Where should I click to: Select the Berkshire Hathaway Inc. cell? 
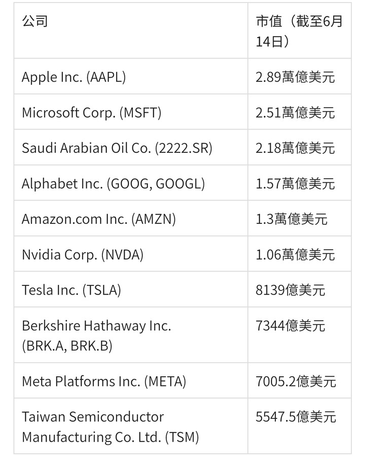click(x=131, y=335)
